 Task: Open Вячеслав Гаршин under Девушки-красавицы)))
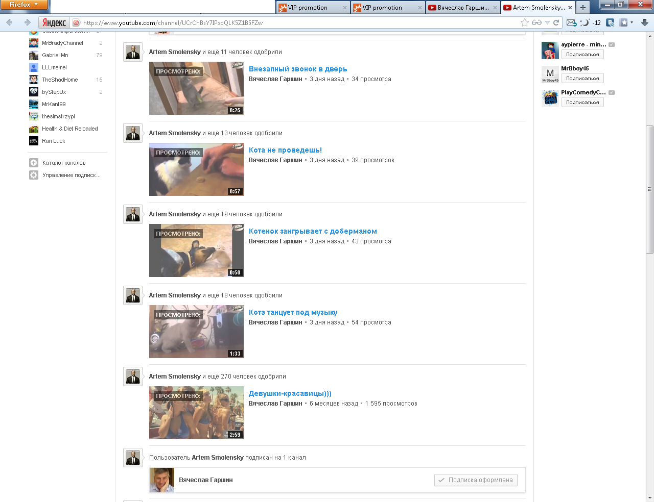click(x=275, y=404)
